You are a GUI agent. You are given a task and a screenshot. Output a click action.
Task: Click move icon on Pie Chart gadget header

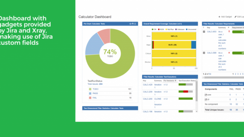130,24
